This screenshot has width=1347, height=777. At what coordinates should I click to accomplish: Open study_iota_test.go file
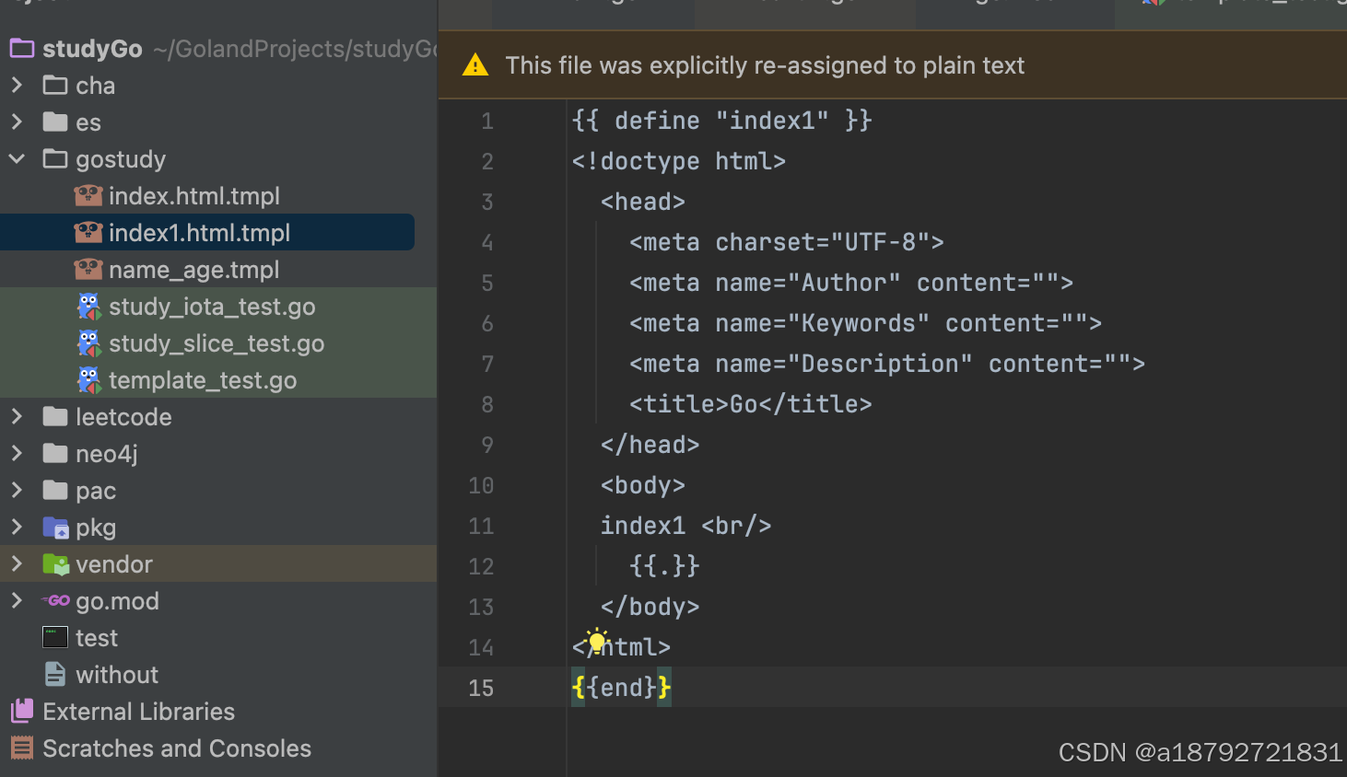[x=212, y=307]
